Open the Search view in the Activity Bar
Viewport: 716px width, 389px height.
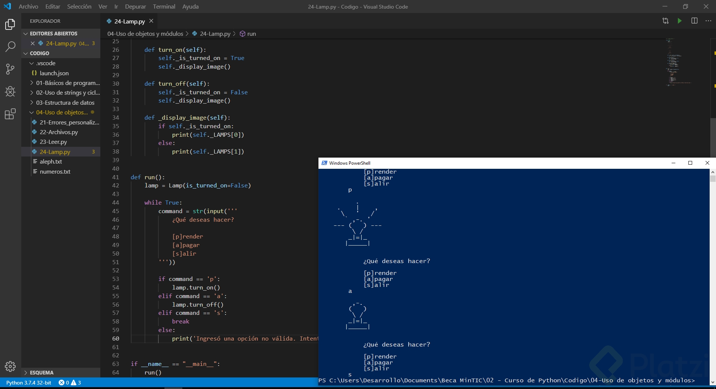click(10, 47)
